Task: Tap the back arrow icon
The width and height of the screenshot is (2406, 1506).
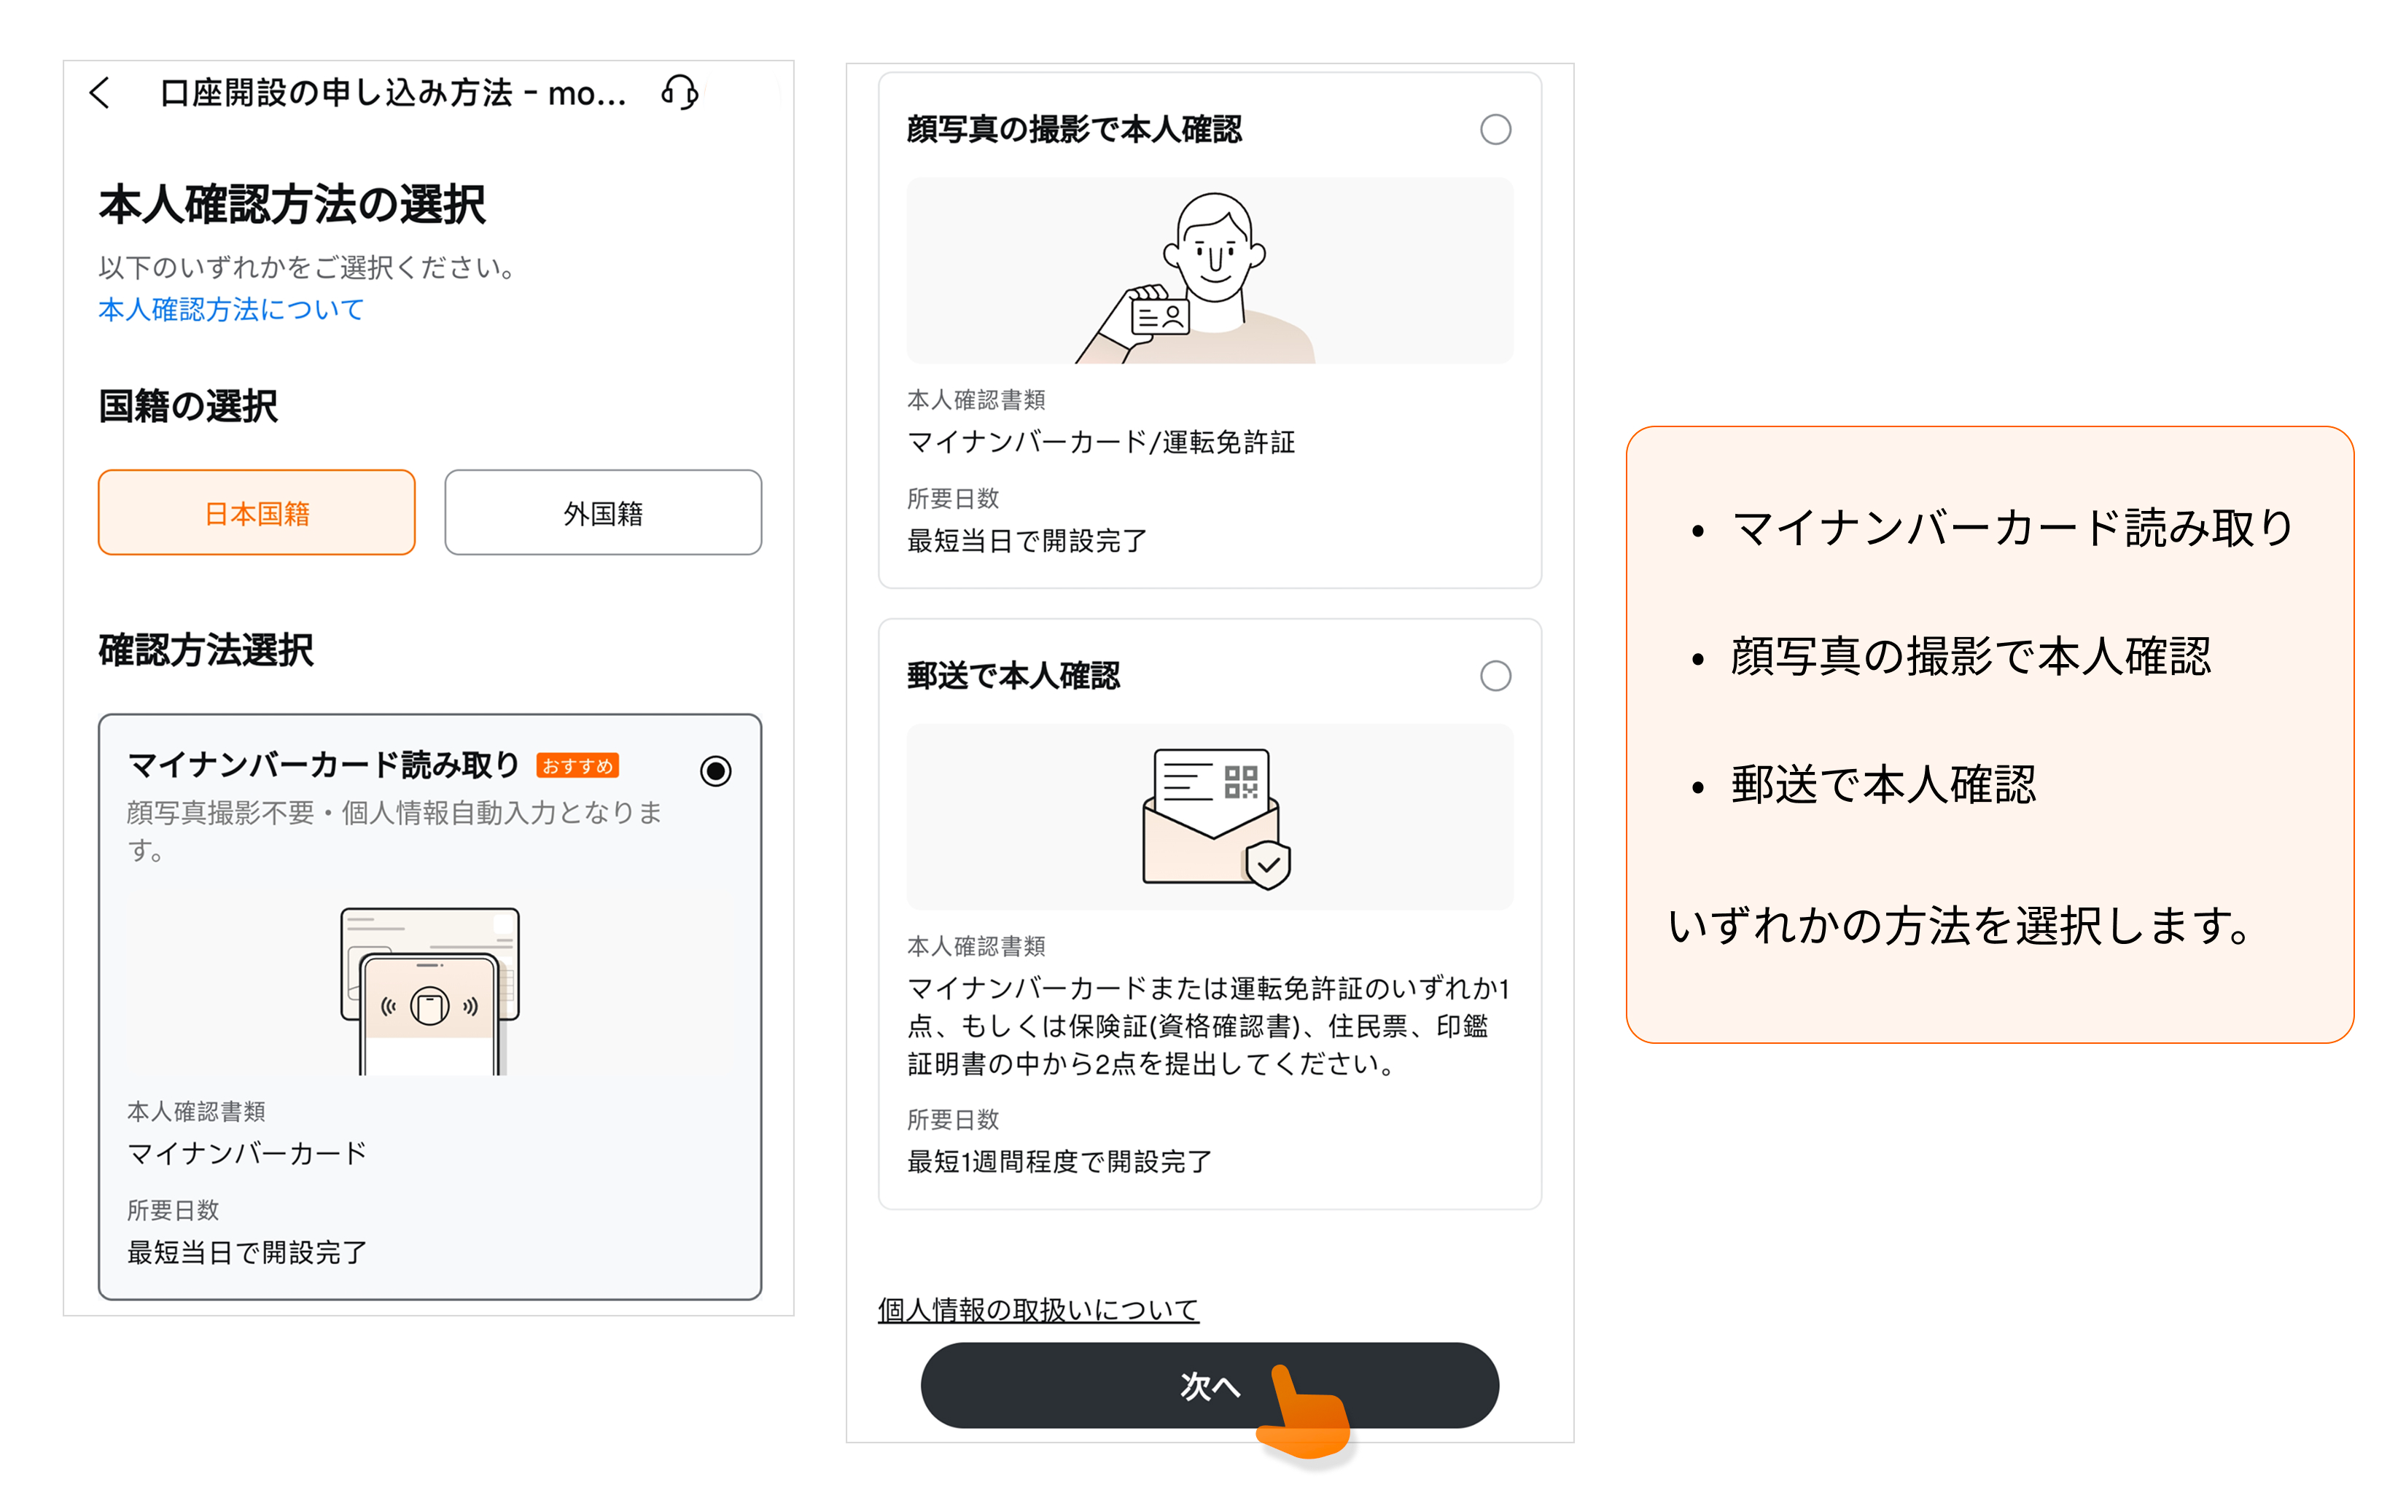Action: click(100, 93)
